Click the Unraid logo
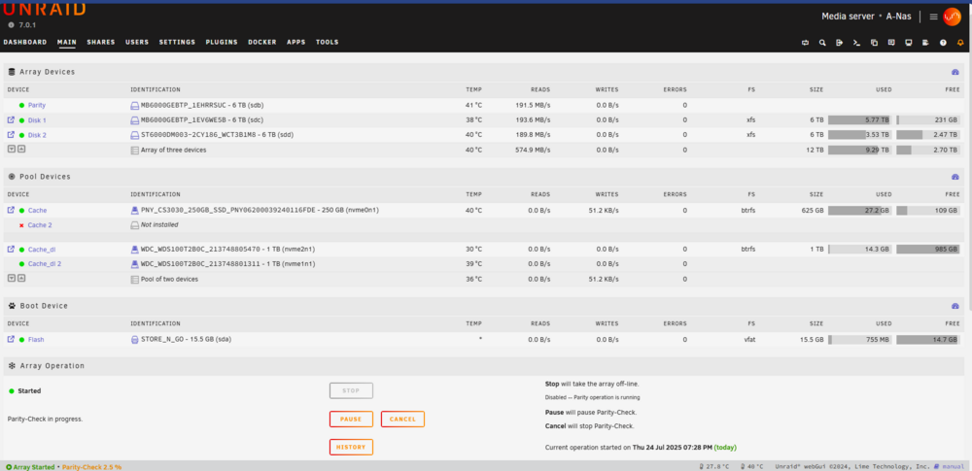 [x=44, y=10]
